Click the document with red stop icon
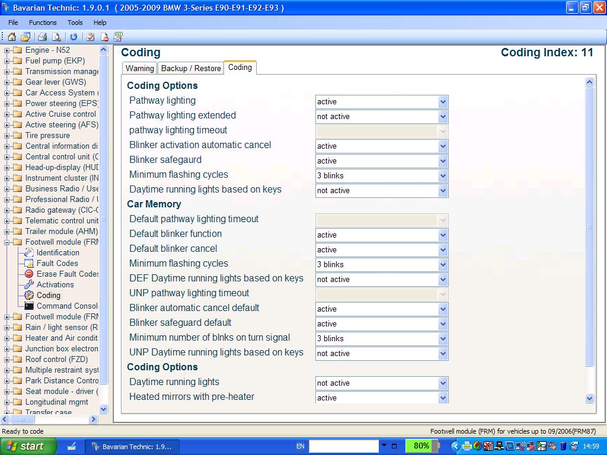Image resolution: width=607 pixels, height=455 pixels. pyautogui.click(x=104, y=37)
